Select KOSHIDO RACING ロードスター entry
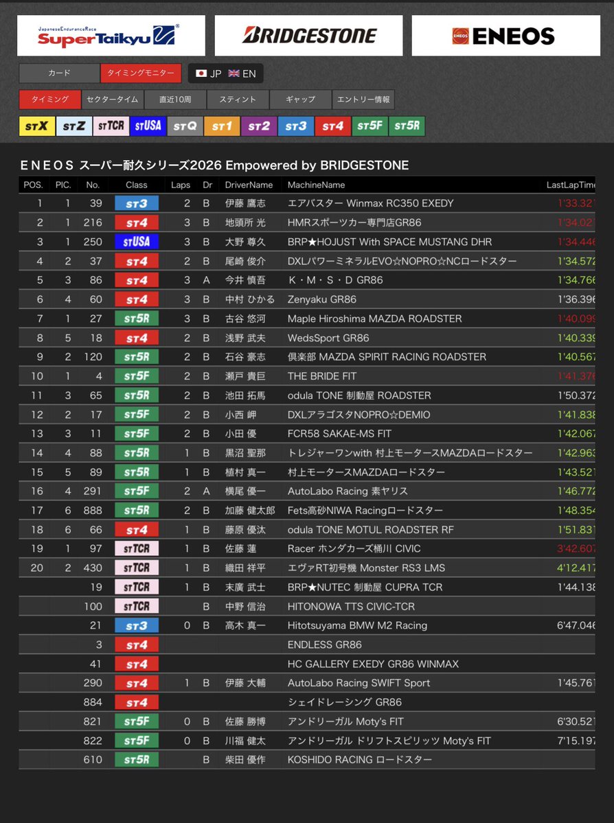This screenshot has height=823, width=614. [360, 760]
